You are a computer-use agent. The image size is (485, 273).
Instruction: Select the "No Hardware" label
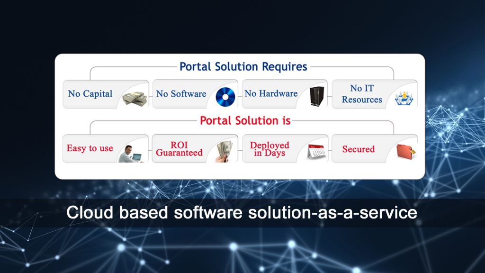click(x=271, y=93)
